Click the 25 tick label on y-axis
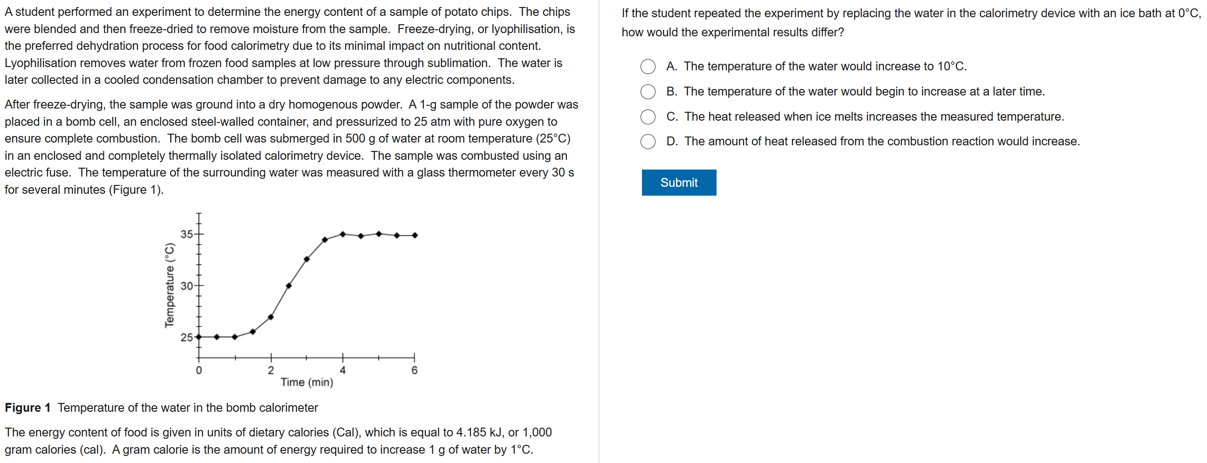This screenshot has width=1207, height=463. (186, 337)
